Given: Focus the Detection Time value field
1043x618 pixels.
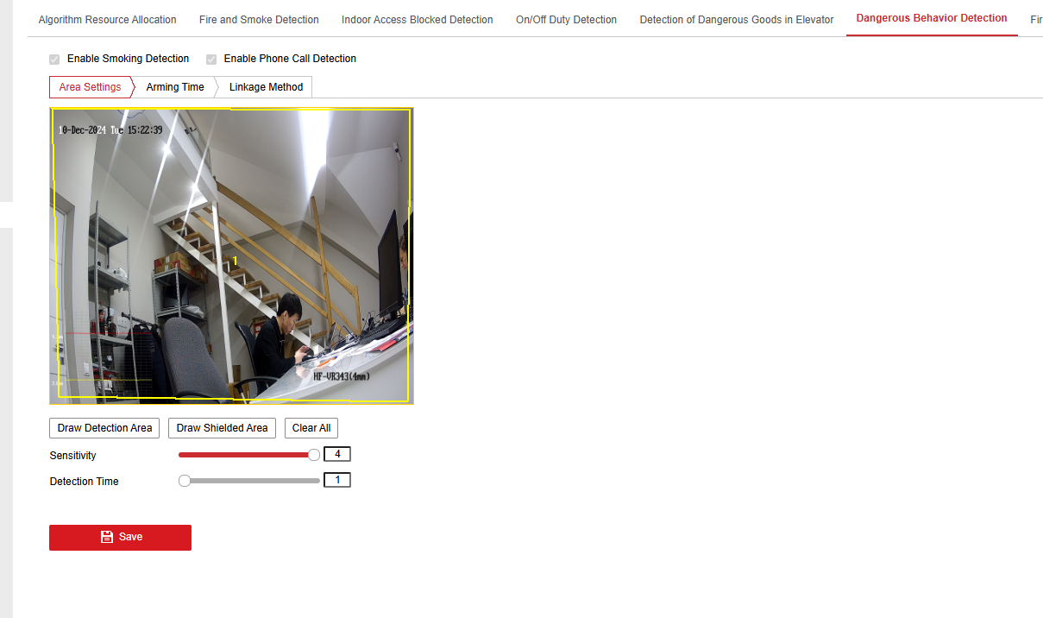Looking at the screenshot, I should click(337, 480).
